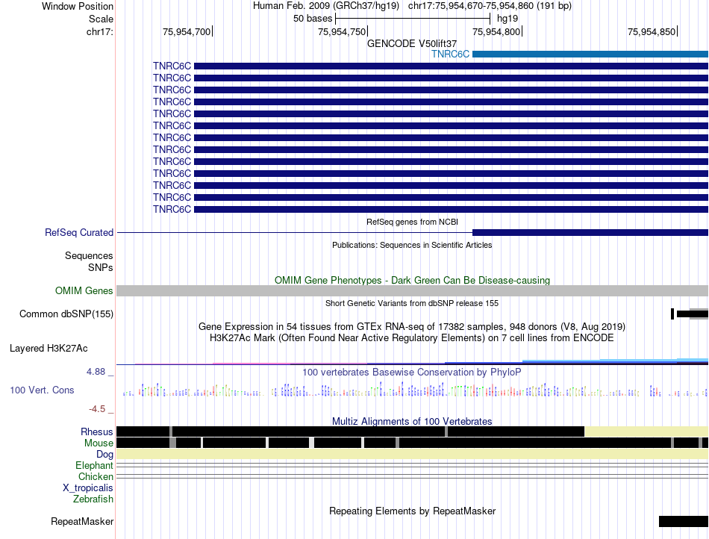The image size is (709, 539).
Task: Click the 'Dog' species label
Action: click(104, 455)
